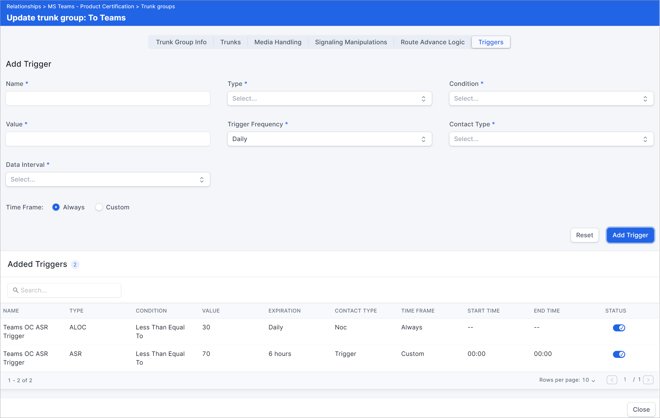Click the trigger Name input field

(108, 99)
